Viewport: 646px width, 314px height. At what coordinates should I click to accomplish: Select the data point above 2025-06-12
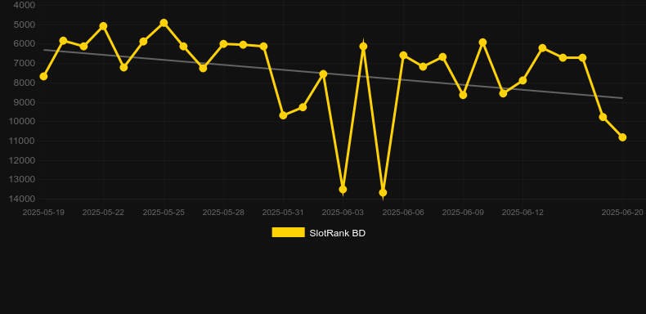[523, 80]
